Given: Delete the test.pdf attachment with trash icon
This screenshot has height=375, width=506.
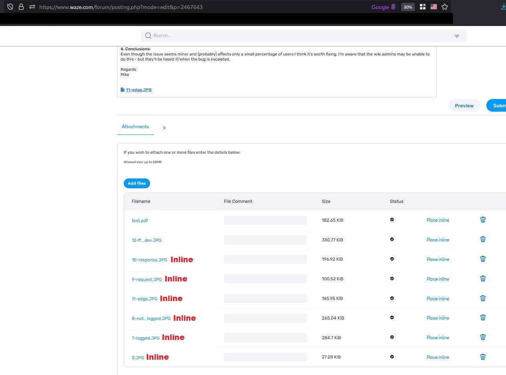Looking at the screenshot, I should [483, 220].
